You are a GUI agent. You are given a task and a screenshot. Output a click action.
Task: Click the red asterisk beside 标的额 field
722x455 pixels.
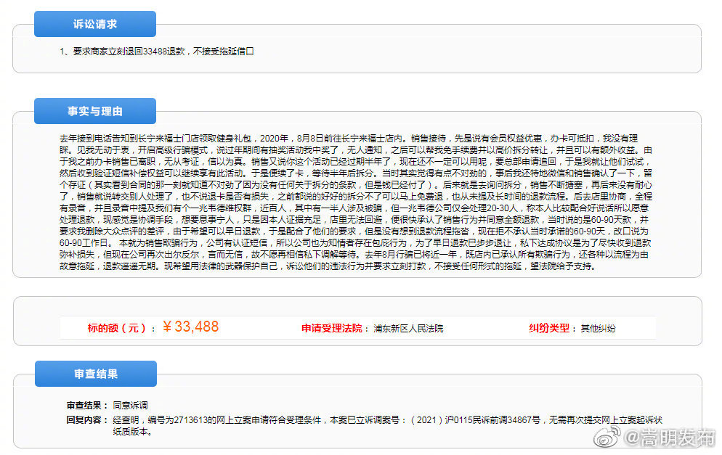coord(81,328)
